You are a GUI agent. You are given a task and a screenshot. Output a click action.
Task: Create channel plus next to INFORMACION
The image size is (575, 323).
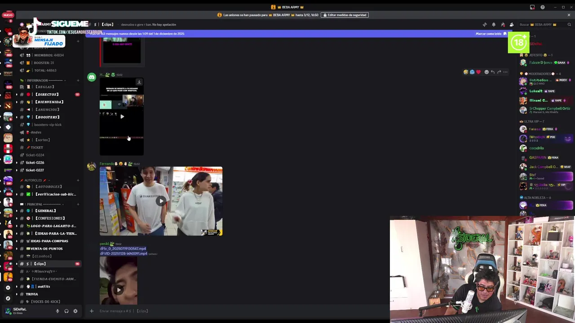[x=78, y=80]
